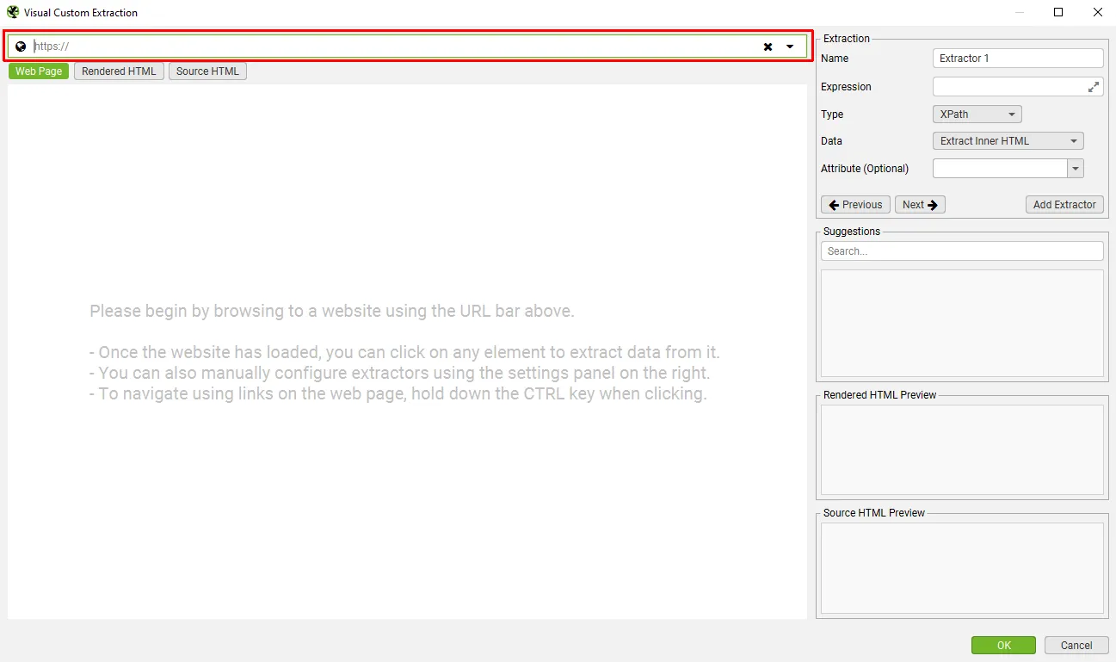Select the Source HTML tab
The width and height of the screenshot is (1116, 662).
click(207, 71)
